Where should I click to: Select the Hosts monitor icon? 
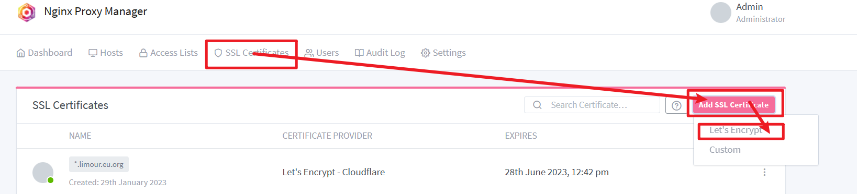pos(93,53)
